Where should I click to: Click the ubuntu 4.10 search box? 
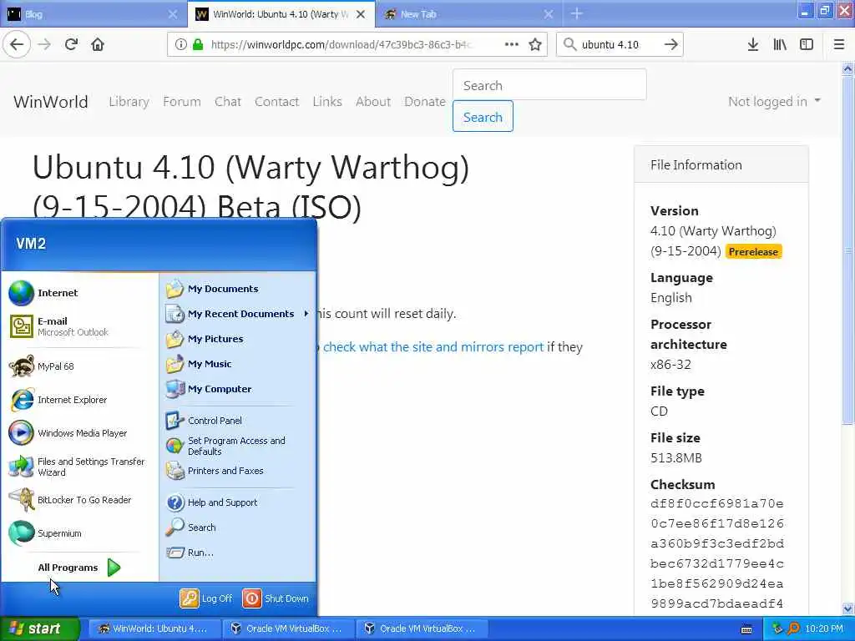619,44
